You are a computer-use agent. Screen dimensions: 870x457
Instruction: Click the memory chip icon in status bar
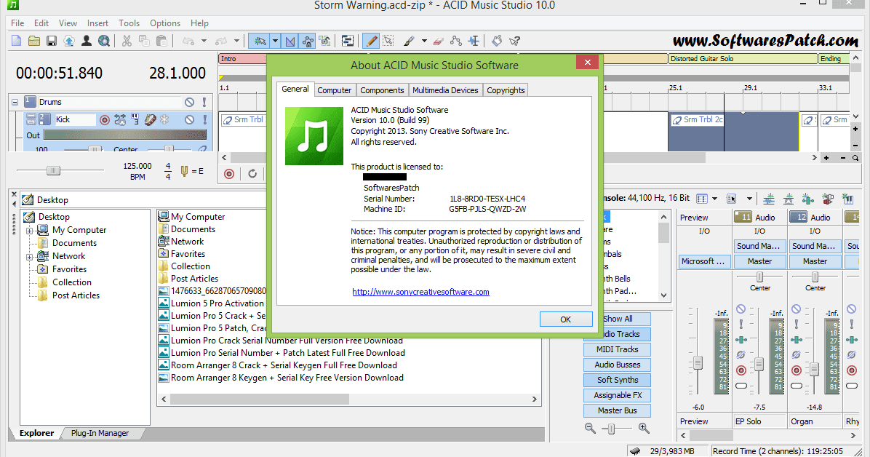tap(635, 451)
